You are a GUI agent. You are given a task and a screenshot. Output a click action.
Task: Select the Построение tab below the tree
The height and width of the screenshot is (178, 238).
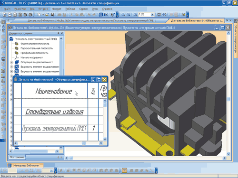coord(17,157)
